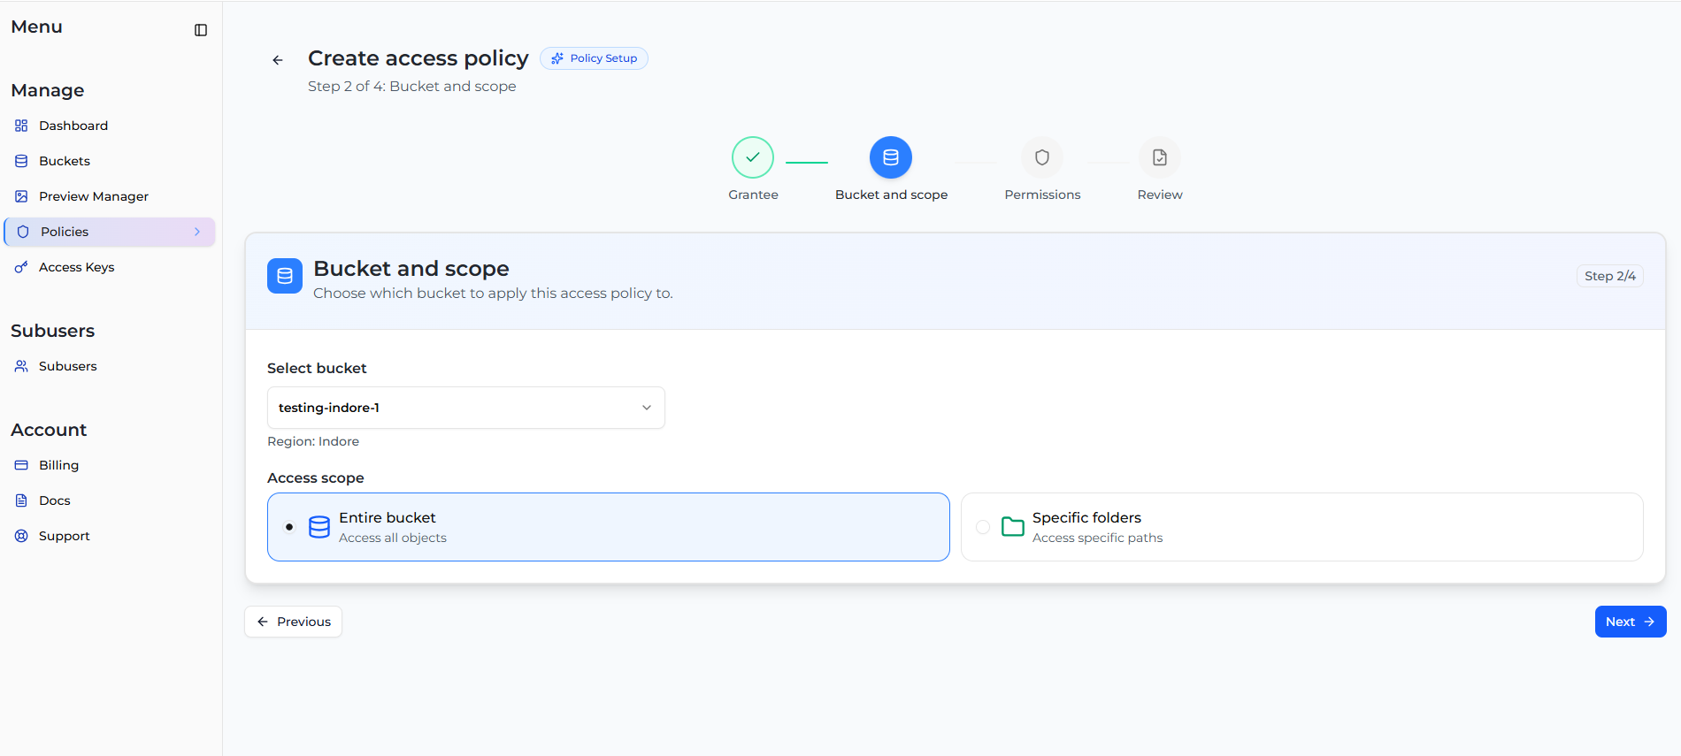The image size is (1681, 756).
Task: Click the Policy Setup badge
Action: tap(594, 58)
